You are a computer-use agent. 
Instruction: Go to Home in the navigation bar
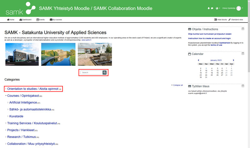pos(11,20)
